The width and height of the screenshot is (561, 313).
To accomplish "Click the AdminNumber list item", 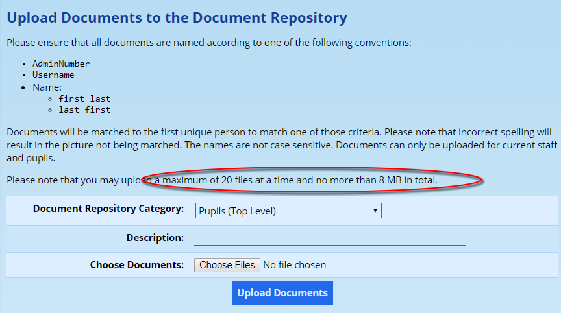I will pos(61,64).
